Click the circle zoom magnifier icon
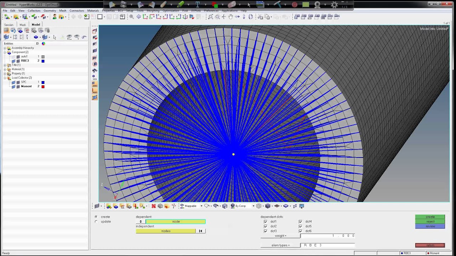Screen dimensions: 456x256 [217, 17]
